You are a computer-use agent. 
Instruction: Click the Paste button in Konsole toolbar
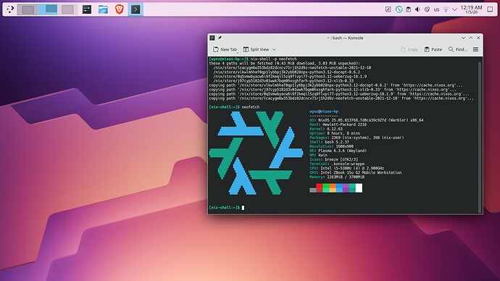(433, 49)
